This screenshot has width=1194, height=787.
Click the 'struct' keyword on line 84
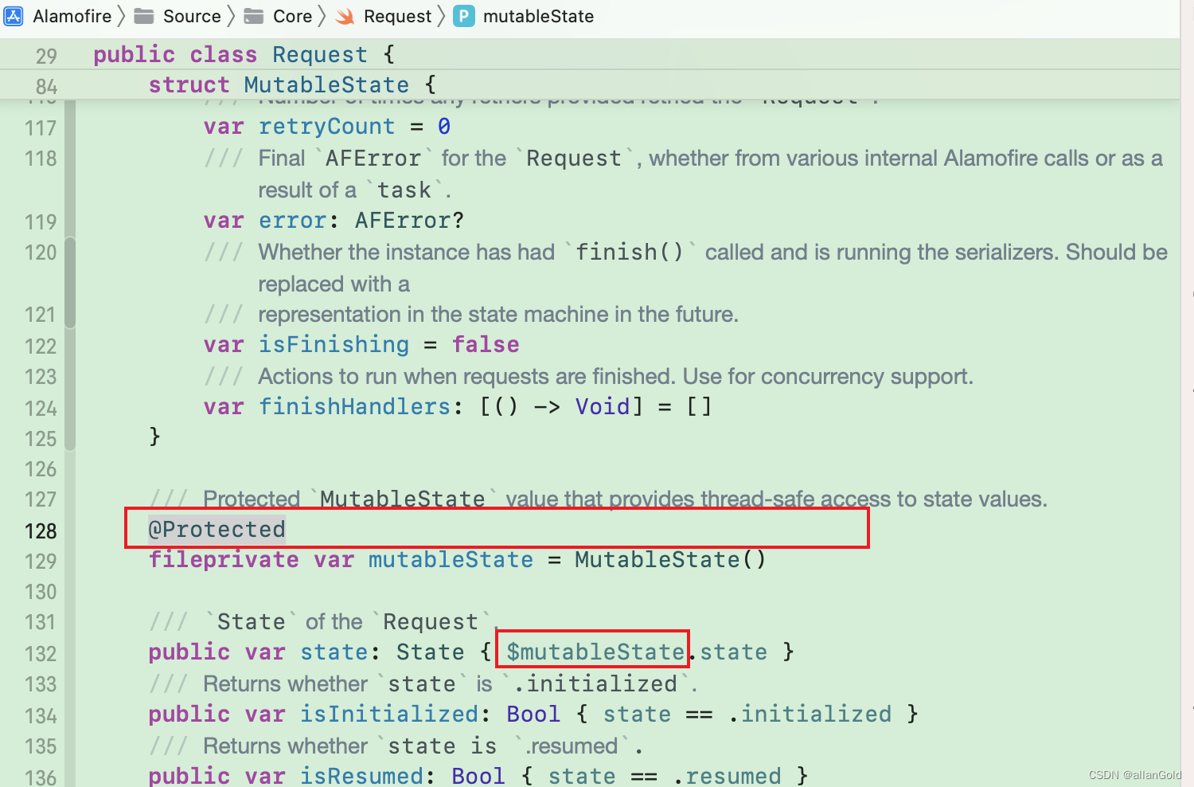(189, 84)
